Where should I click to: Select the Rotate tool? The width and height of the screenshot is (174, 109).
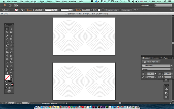point(7,49)
